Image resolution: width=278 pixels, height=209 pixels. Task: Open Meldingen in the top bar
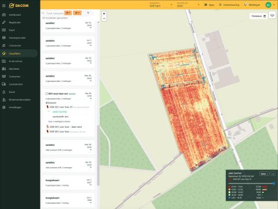point(252,5)
